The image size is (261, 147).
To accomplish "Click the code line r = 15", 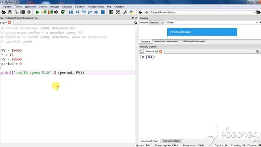I will tap(7, 55).
